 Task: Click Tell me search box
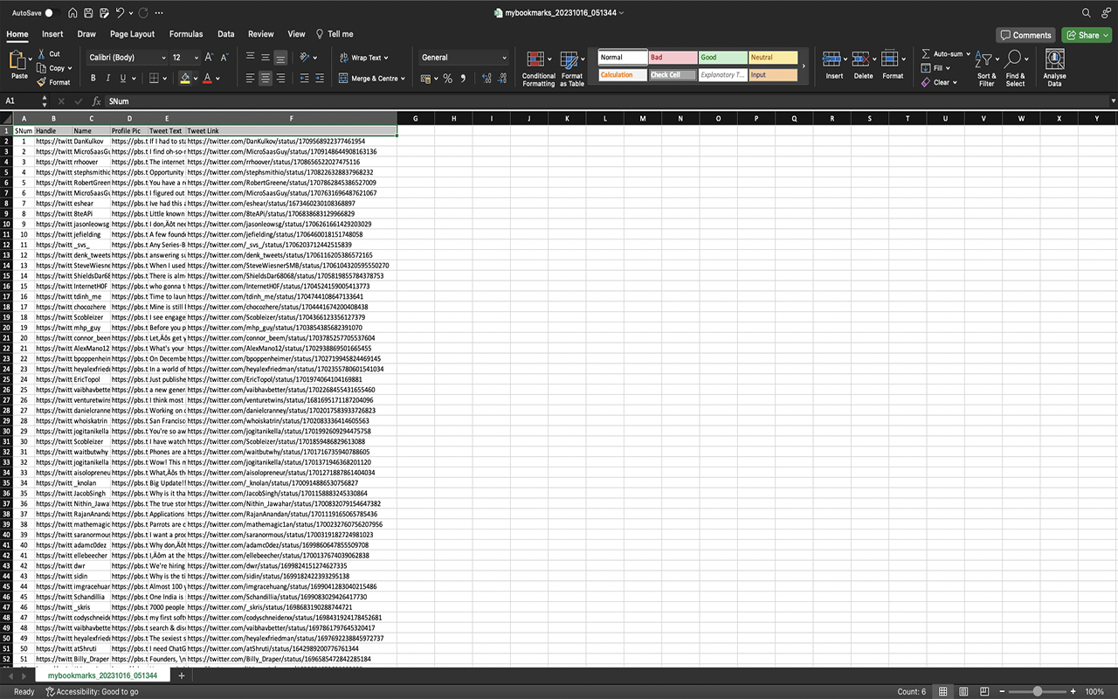coord(335,34)
